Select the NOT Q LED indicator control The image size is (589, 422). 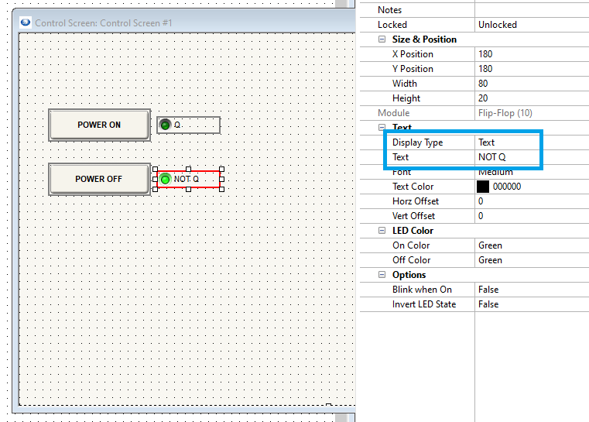pyautogui.click(x=189, y=179)
